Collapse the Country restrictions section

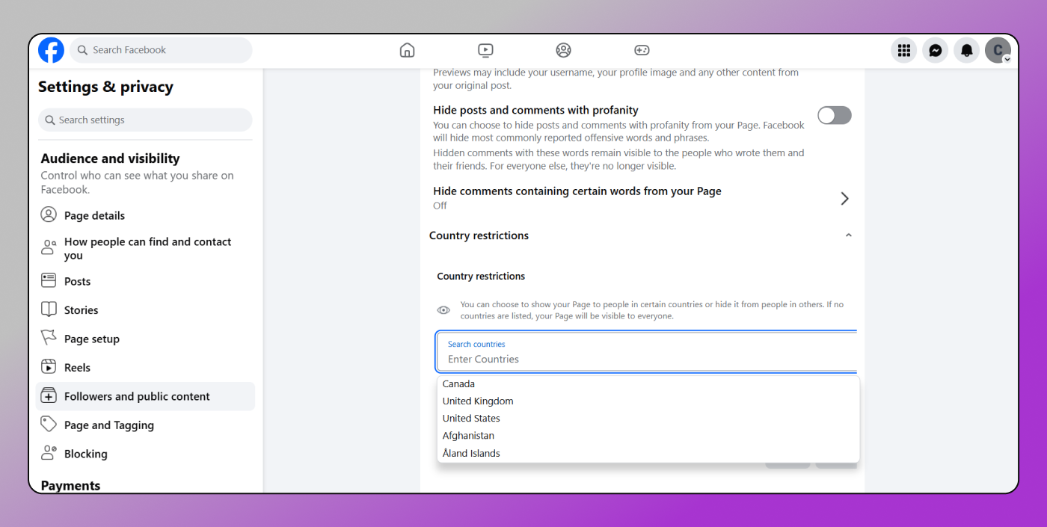(x=848, y=235)
